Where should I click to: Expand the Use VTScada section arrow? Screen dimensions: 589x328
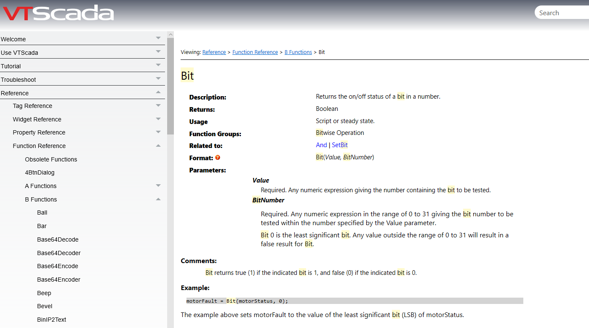[x=158, y=52]
